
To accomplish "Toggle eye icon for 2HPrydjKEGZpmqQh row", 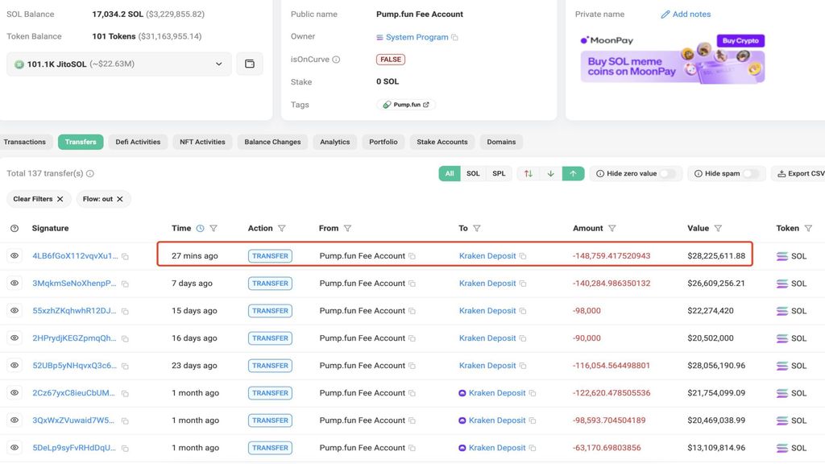I will pos(15,338).
